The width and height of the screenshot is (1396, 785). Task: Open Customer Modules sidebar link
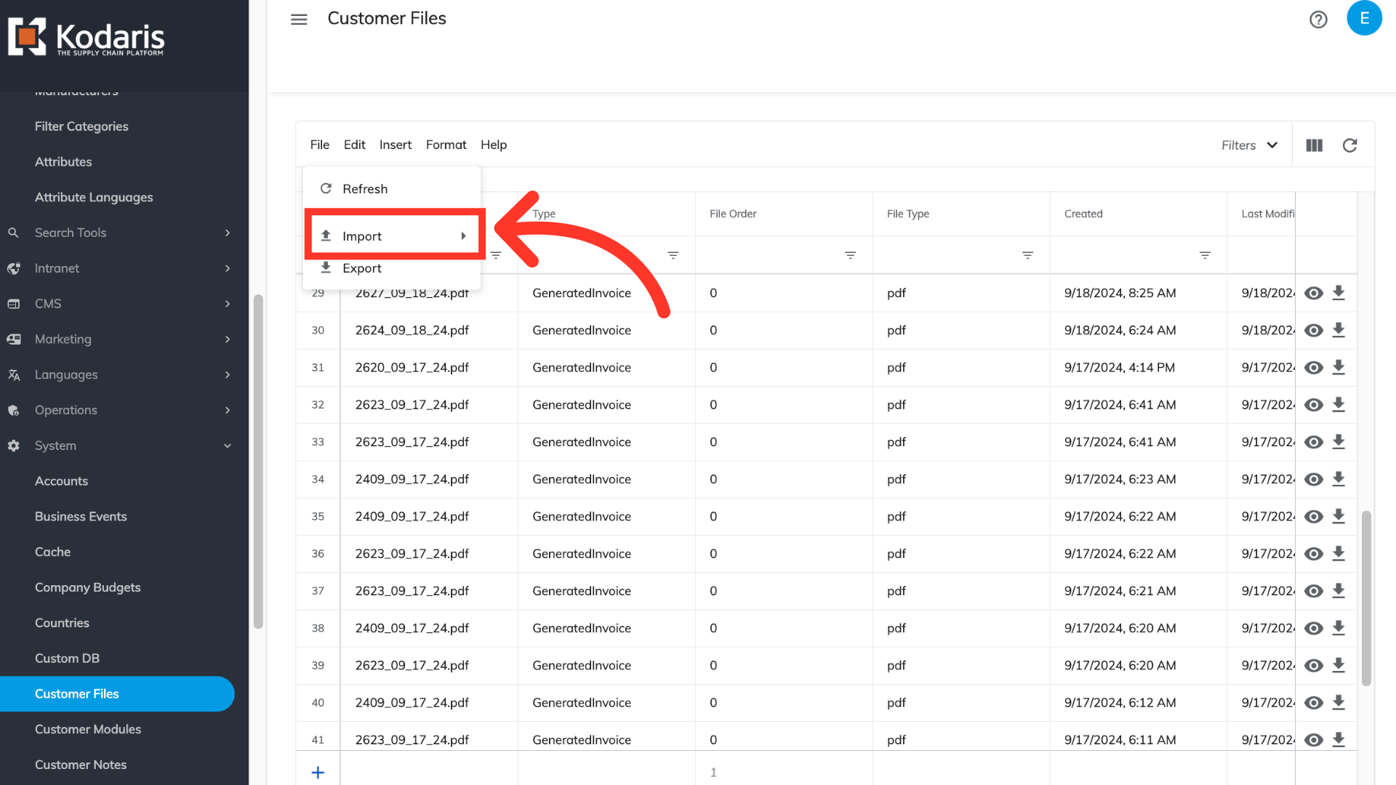click(88, 729)
